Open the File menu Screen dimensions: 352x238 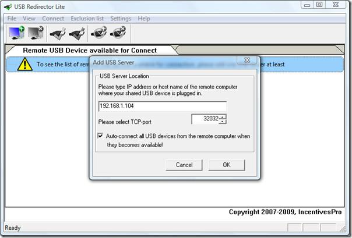pos(12,19)
